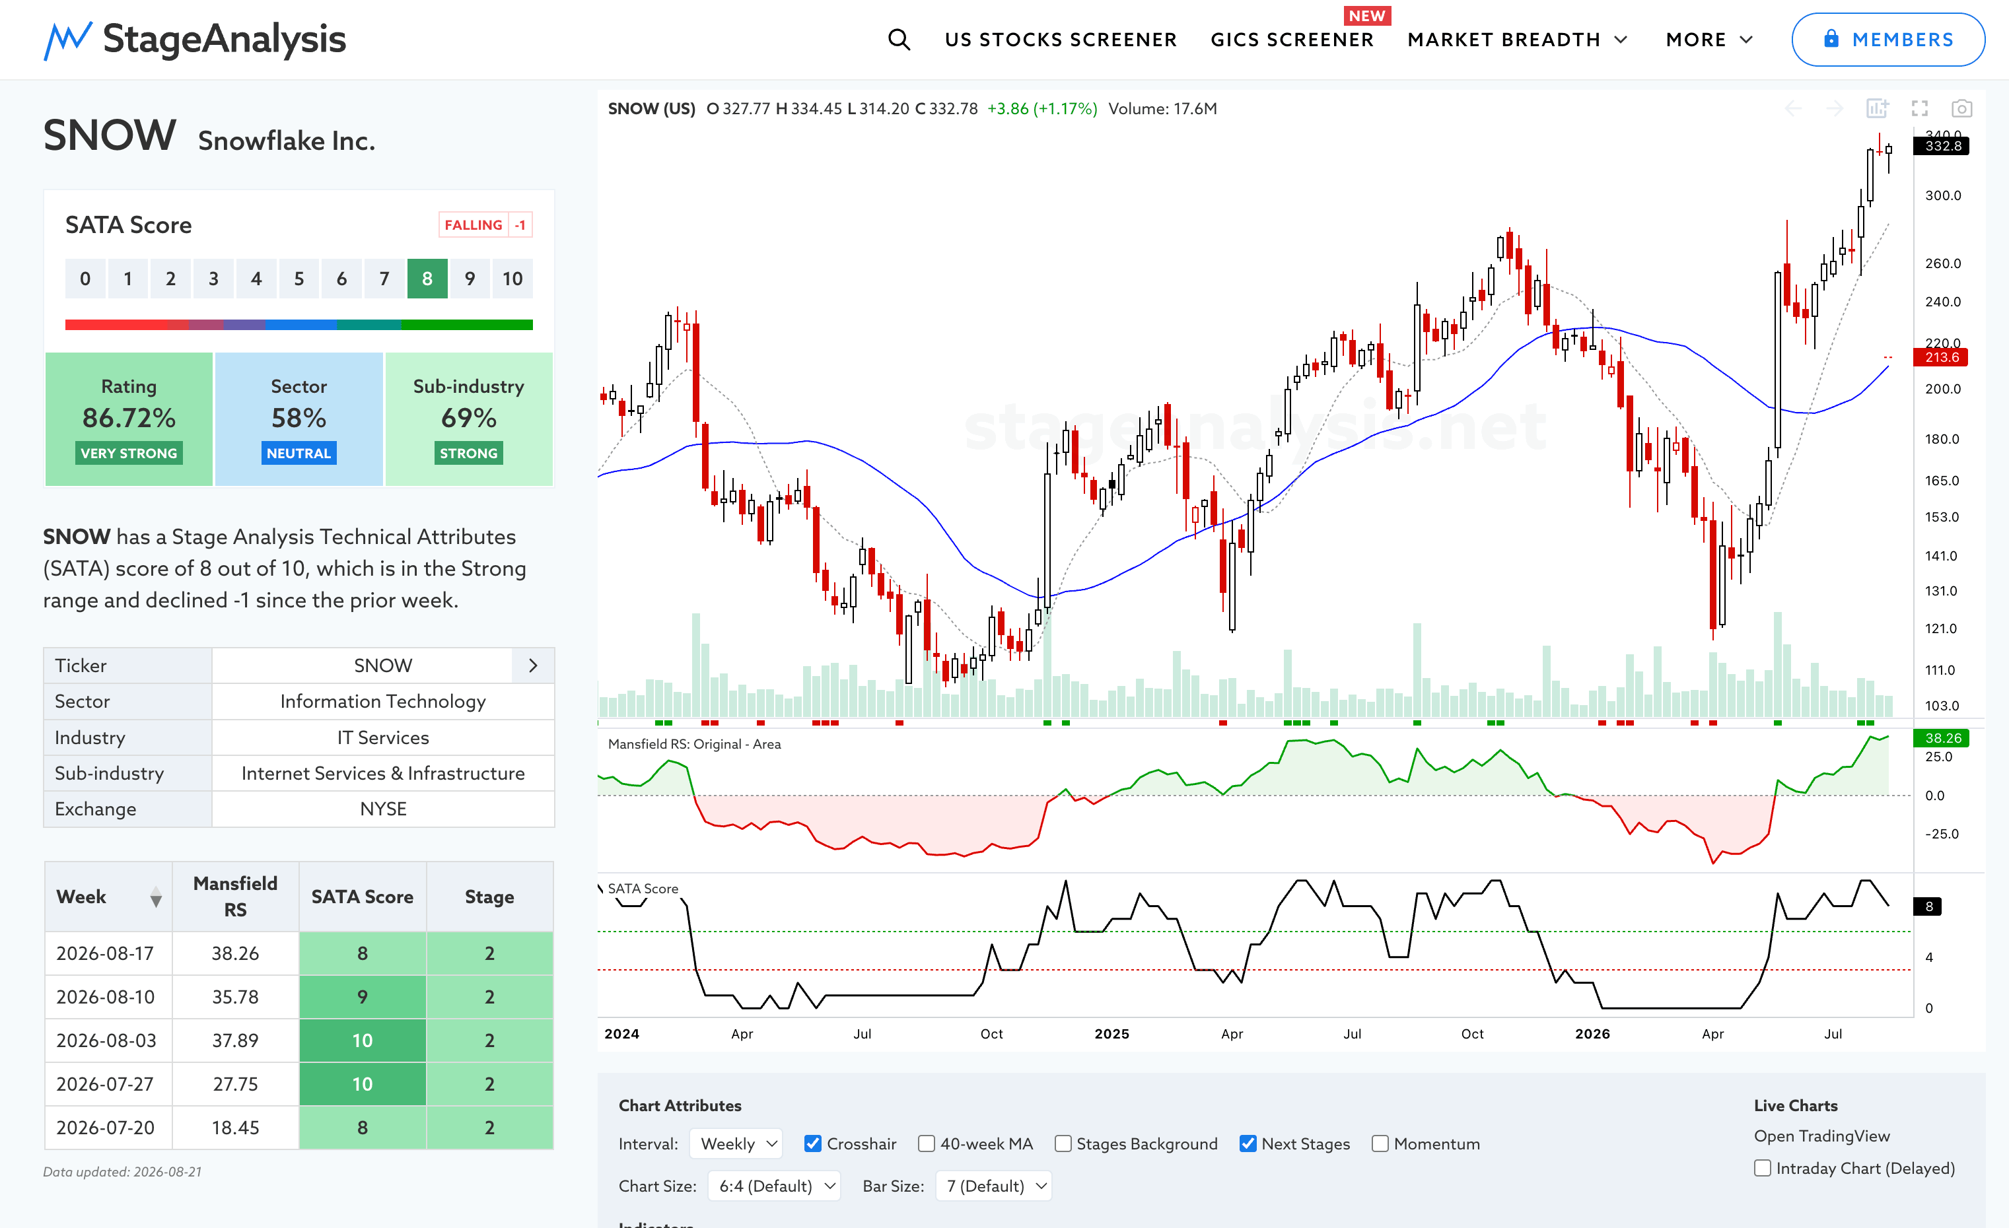Open the Chart Size dropdown
The height and width of the screenshot is (1228, 2009).
click(x=775, y=1186)
